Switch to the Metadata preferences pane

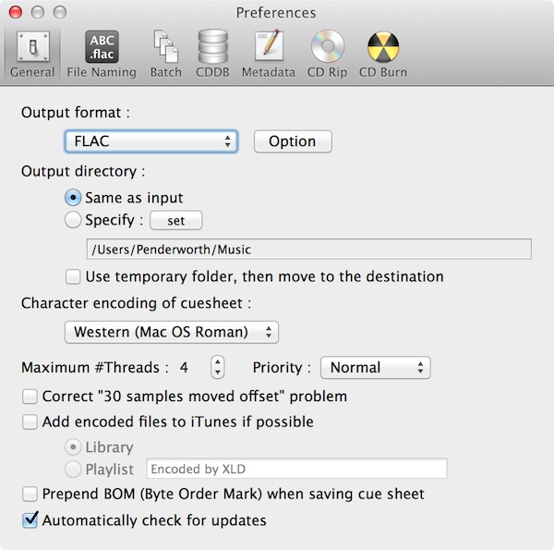269,55
